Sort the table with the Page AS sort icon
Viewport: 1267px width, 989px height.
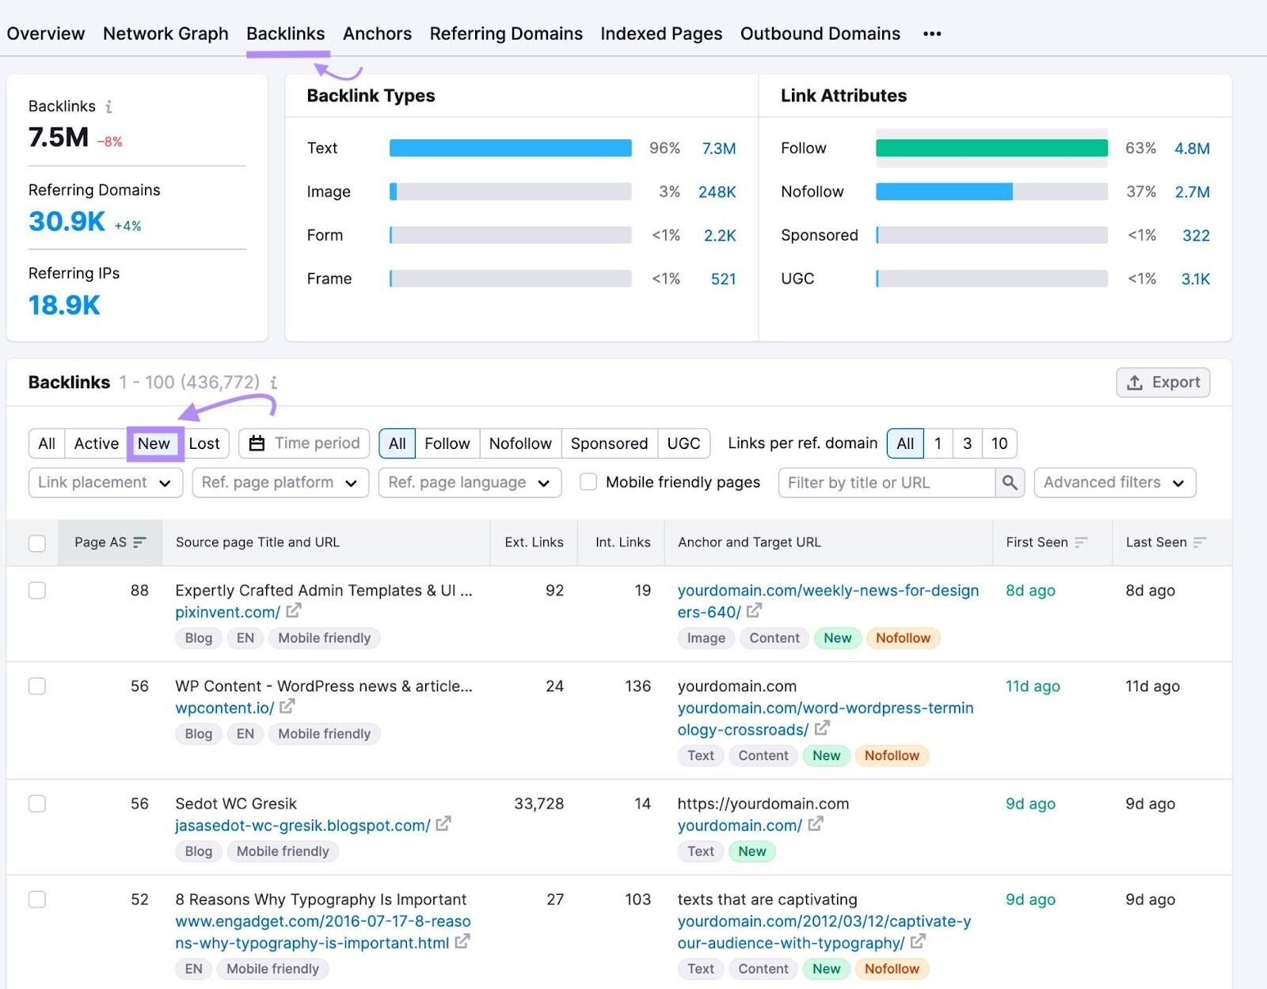pos(139,542)
